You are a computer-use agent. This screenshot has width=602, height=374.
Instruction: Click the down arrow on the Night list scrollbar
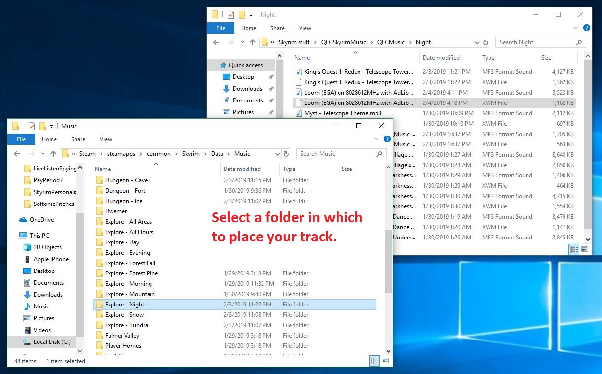point(588,240)
